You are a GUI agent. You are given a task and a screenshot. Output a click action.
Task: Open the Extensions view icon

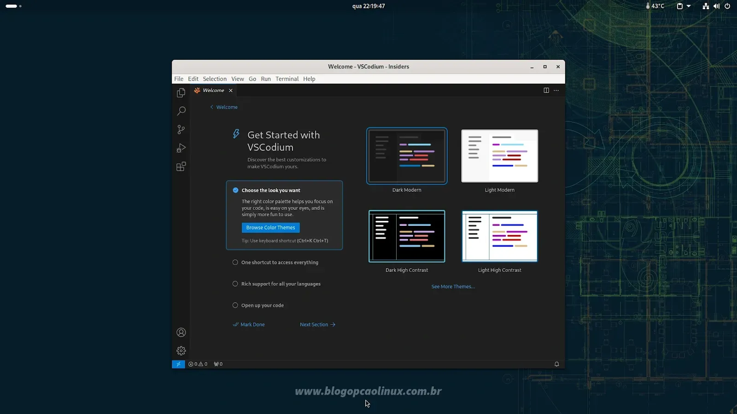181,167
